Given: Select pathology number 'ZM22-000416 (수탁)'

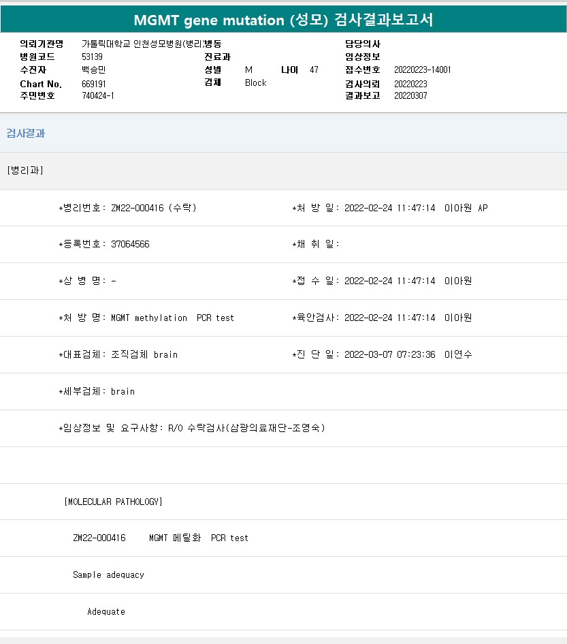Looking at the screenshot, I should [x=153, y=208].
